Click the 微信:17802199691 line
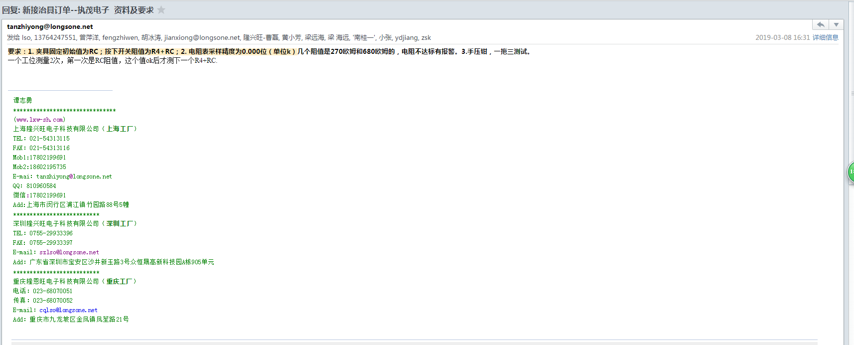The image size is (854, 345). (x=39, y=195)
